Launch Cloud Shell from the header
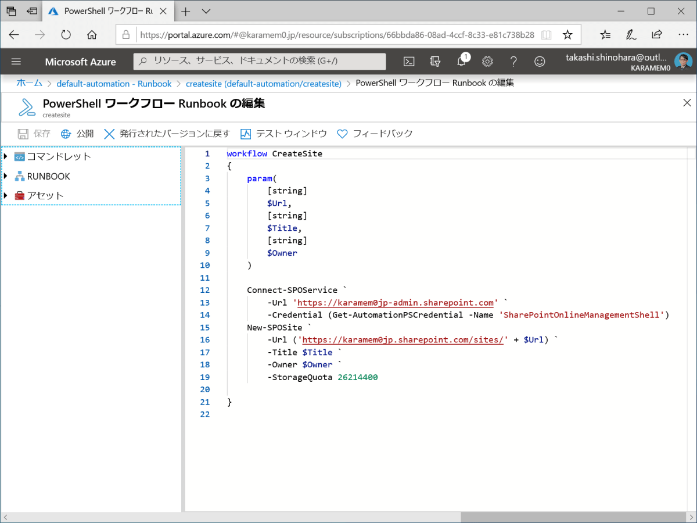 409,62
